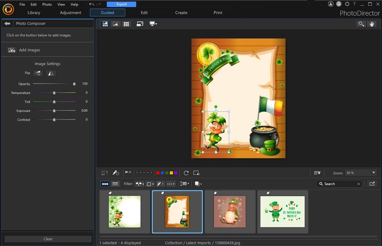The height and width of the screenshot is (246, 382).
Task: Switch to viewer-only view mode
Action: 116,24
